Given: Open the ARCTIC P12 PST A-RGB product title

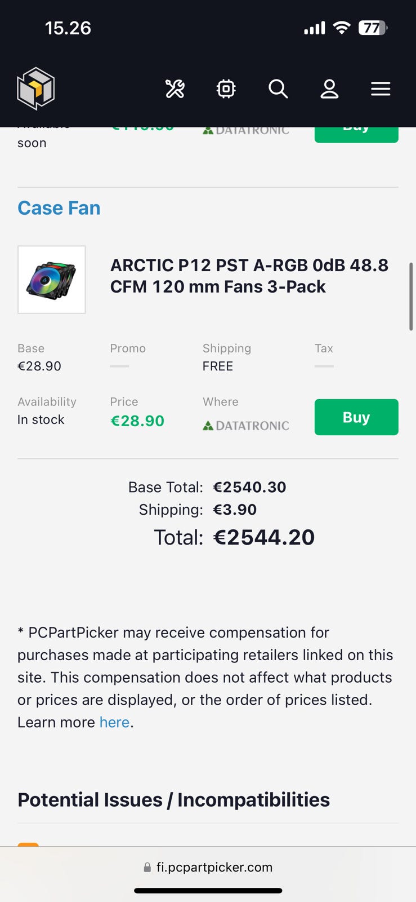Looking at the screenshot, I should click(x=249, y=276).
